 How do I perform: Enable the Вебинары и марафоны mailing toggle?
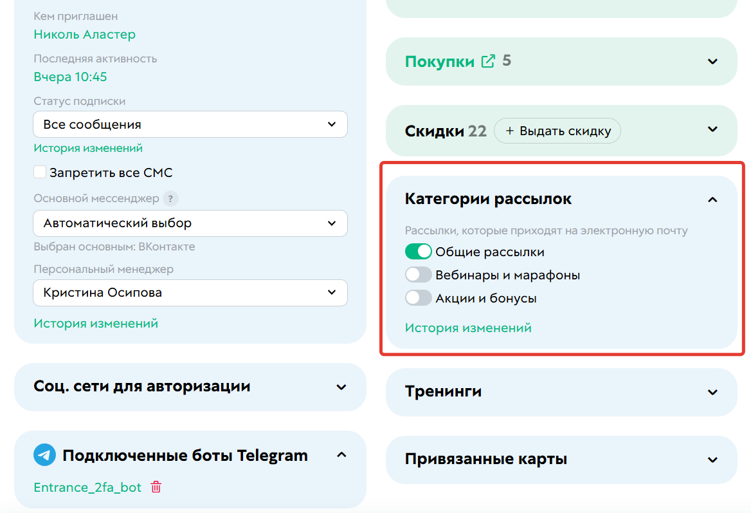coord(419,274)
